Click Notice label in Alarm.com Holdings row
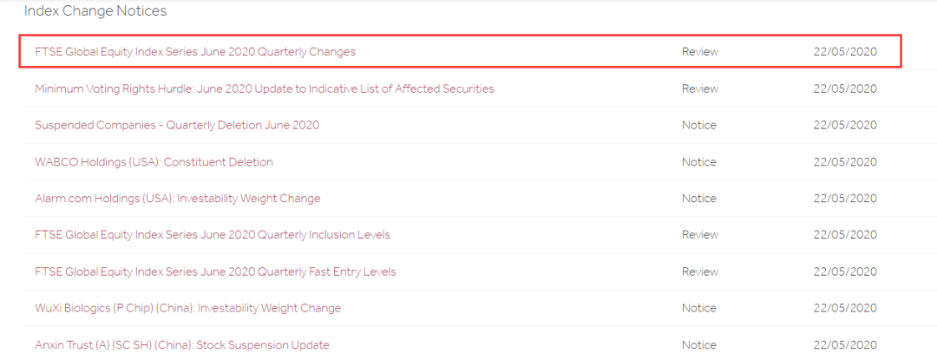Image resolution: width=937 pixels, height=360 pixels. tap(698, 198)
